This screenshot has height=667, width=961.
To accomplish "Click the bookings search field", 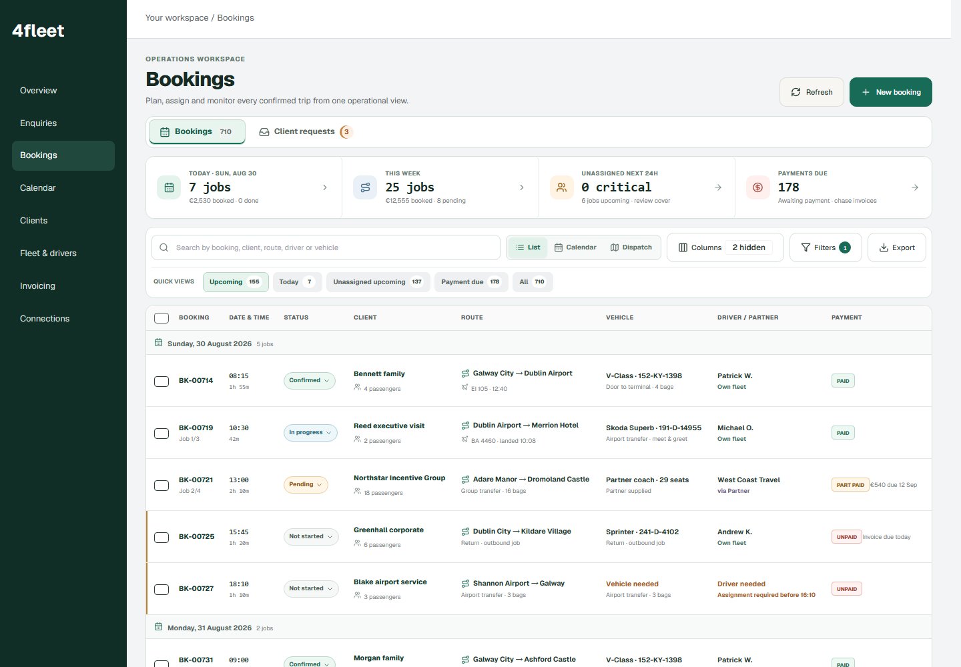I will (x=326, y=247).
